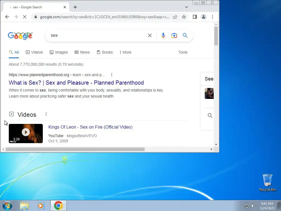
Task: Share this page icon in address bar
Action: 175,17
